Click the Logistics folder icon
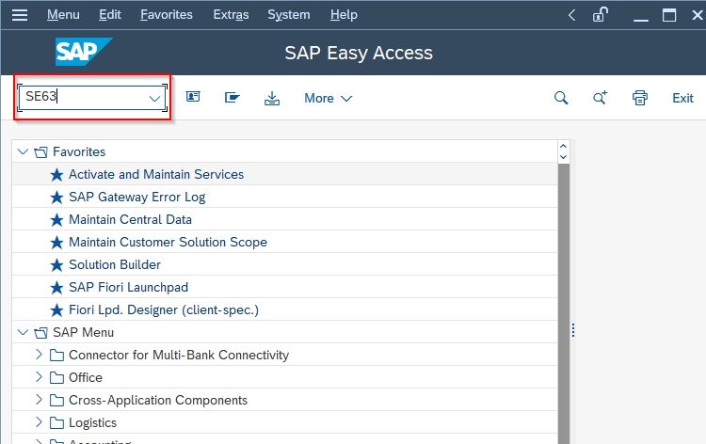 (56, 423)
